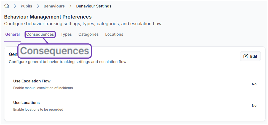The height and width of the screenshot is (125, 268).
Task: Switch to the Categories tab
Action: pyautogui.click(x=88, y=34)
